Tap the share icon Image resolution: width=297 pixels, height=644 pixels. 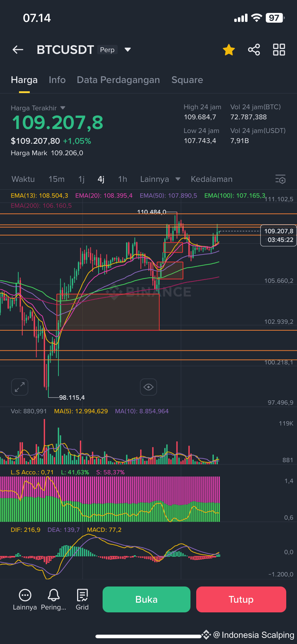pyautogui.click(x=254, y=50)
